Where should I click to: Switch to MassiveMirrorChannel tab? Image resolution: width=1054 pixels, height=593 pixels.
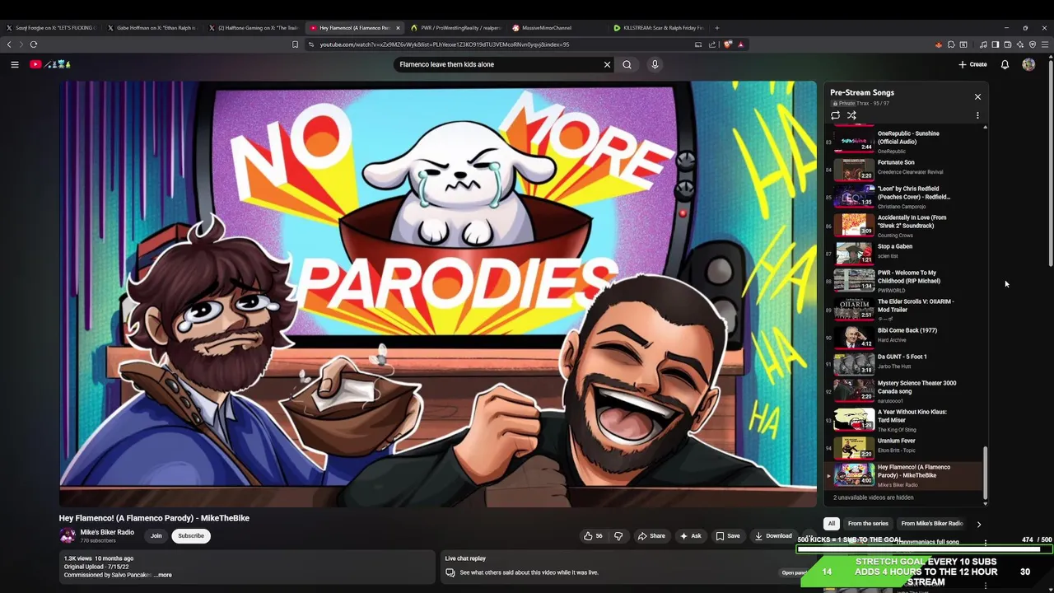[557, 28]
